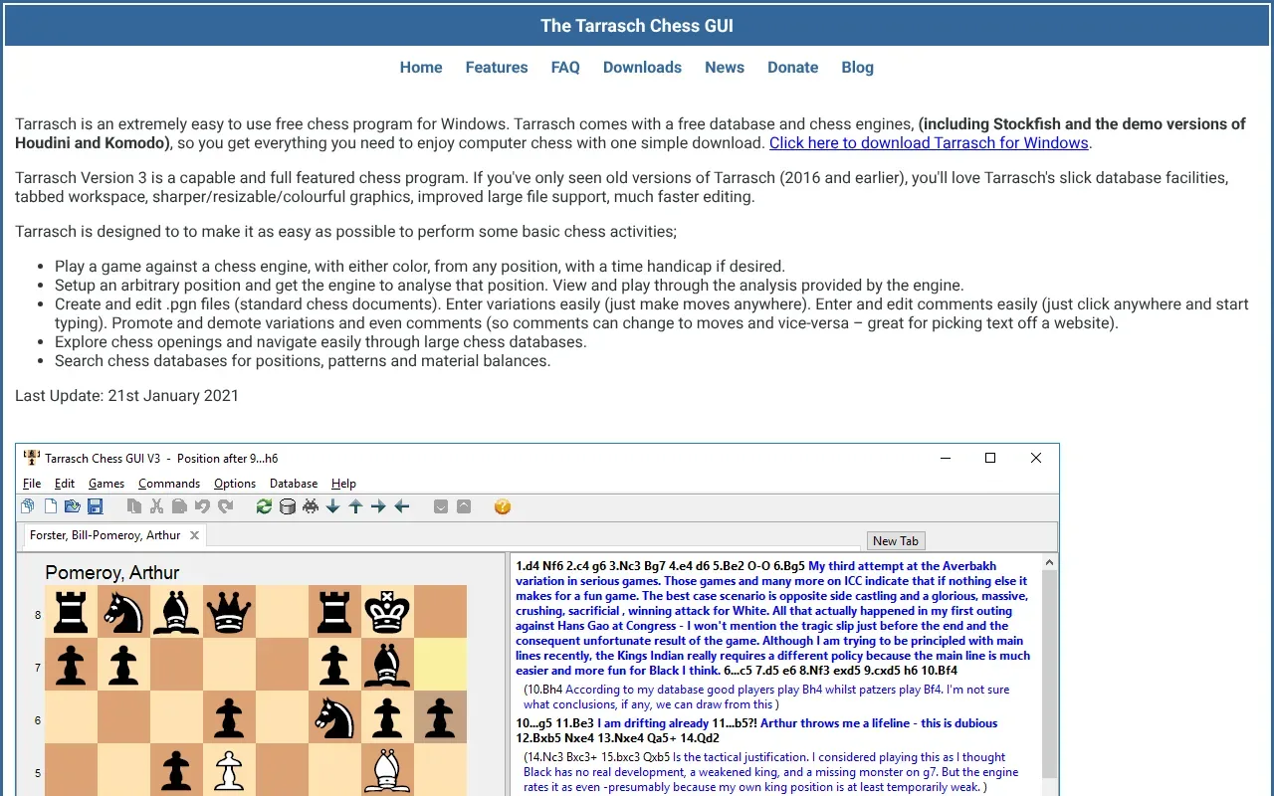Create a new document with the New icon
Viewport: 1274px width, 796px height.
pyautogui.click(x=50, y=505)
